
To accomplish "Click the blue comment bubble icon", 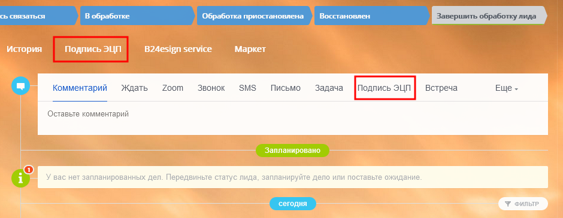I will pyautogui.click(x=20, y=86).
